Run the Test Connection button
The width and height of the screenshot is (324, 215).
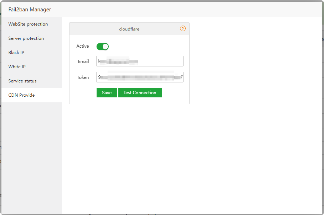[140, 93]
